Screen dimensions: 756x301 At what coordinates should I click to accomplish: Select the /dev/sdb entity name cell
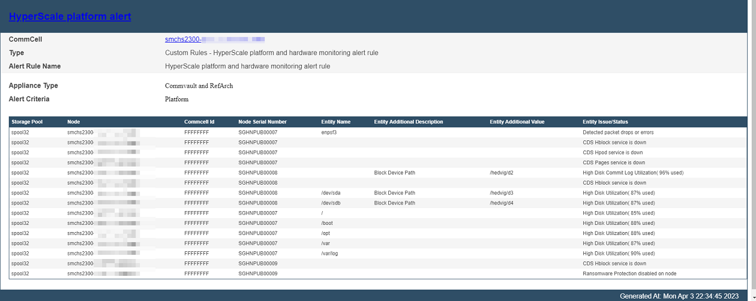(331, 203)
